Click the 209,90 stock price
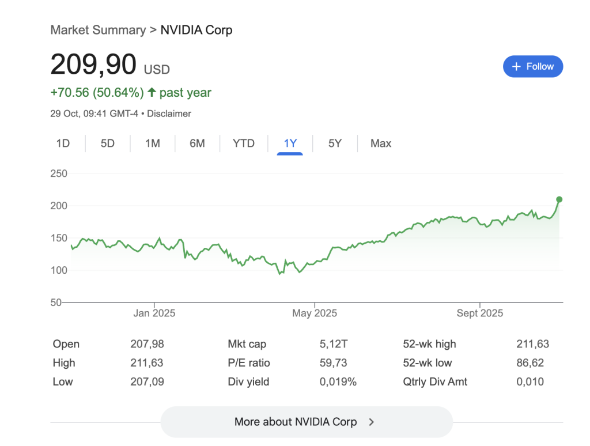Image resolution: width=590 pixels, height=446 pixels. tap(93, 65)
